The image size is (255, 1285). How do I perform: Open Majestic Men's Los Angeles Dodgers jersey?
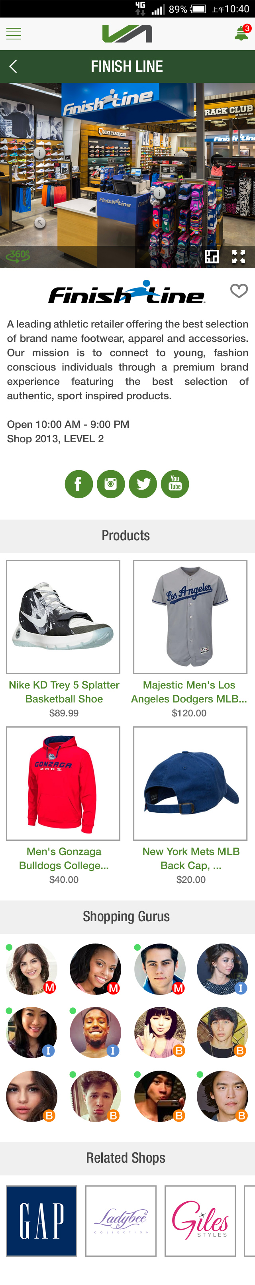tap(190, 639)
